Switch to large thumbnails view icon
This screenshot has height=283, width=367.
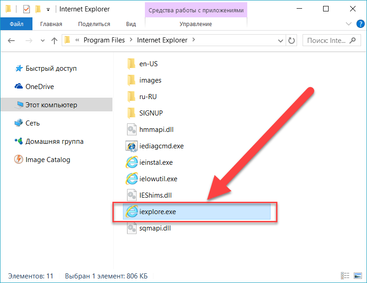[x=358, y=276]
